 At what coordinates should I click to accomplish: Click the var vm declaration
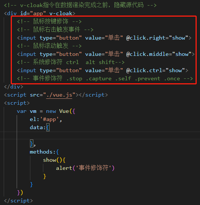(x=27, y=111)
